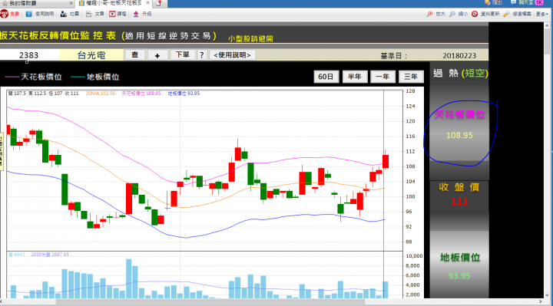The image size is (553, 306).
Task: Click the 20日均量 2887.65 volume label
Action: click(x=50, y=255)
